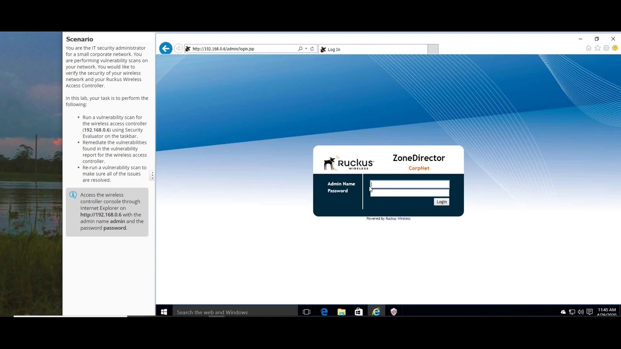Open the address bar autocomplete dropdown arrow

tap(306, 49)
